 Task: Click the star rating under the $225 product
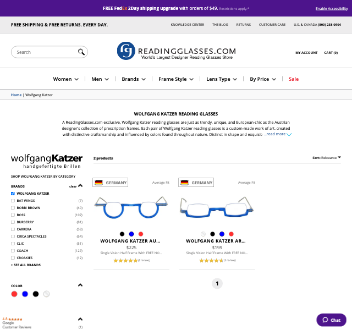[x=125, y=260]
